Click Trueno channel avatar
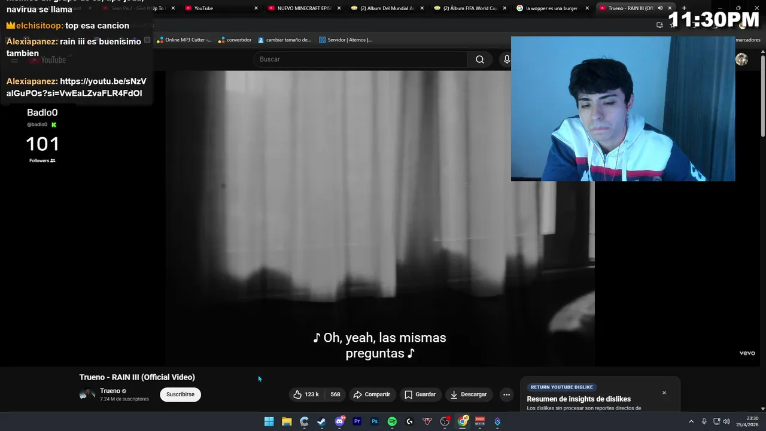 click(87, 394)
